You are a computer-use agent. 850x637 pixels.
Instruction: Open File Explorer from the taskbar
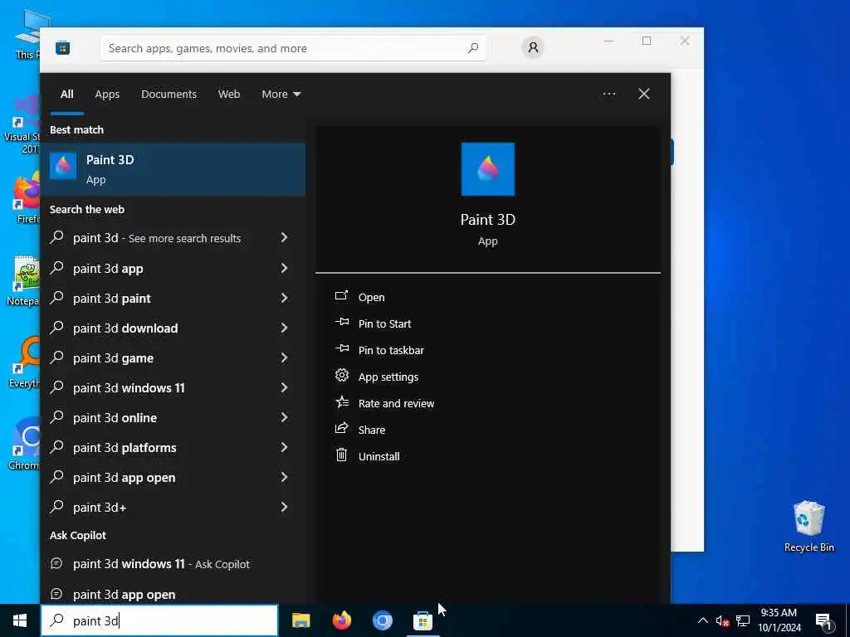300,620
